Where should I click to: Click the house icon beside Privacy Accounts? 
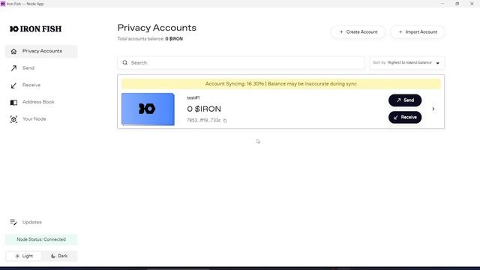click(13, 52)
